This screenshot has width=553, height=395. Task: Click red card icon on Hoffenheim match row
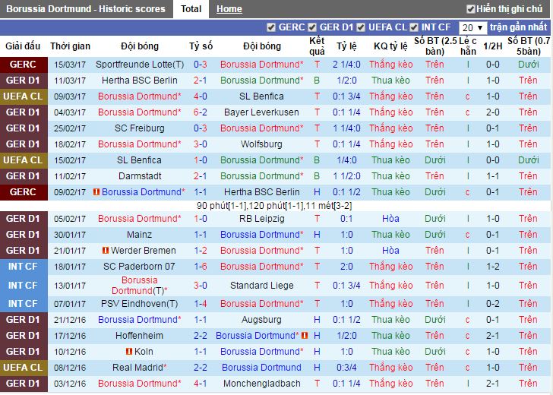coord(305,336)
